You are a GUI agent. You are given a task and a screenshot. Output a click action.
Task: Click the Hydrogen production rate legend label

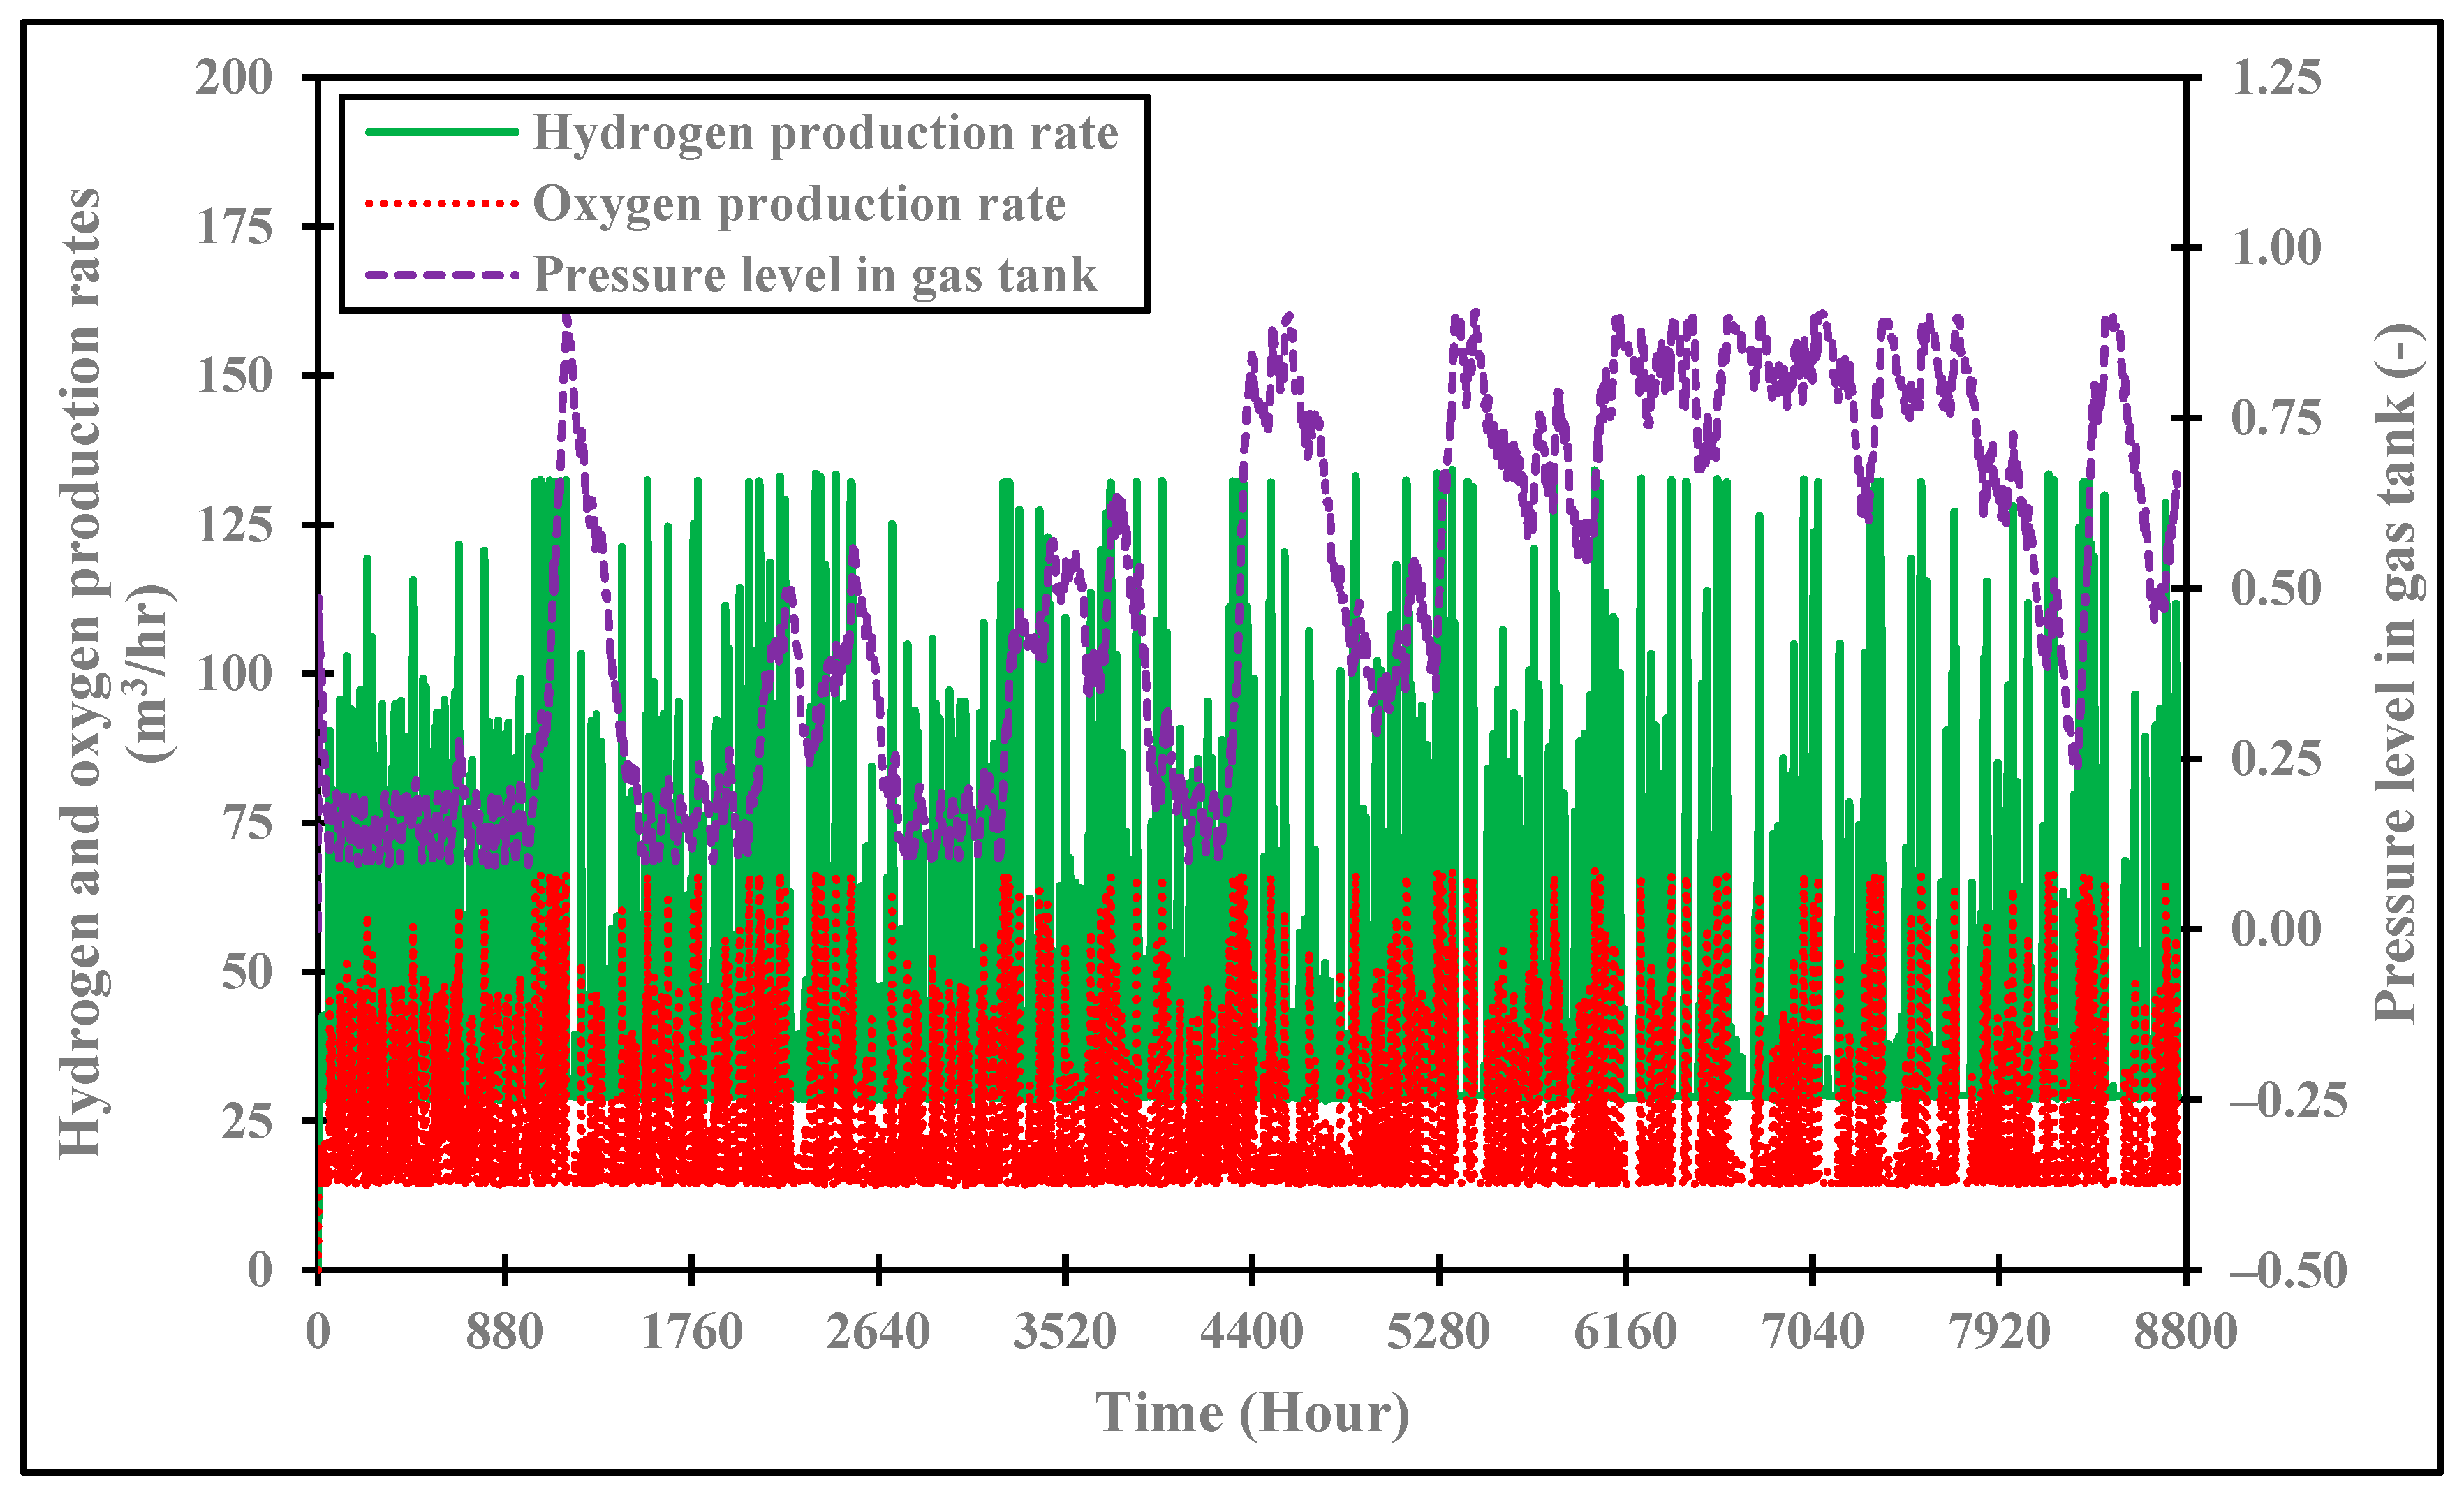[x=825, y=133]
